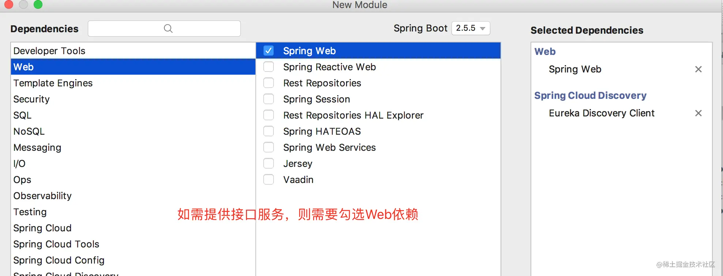Toggle the Jersey checkbox
Image resolution: width=723 pixels, height=276 pixels.
click(269, 163)
